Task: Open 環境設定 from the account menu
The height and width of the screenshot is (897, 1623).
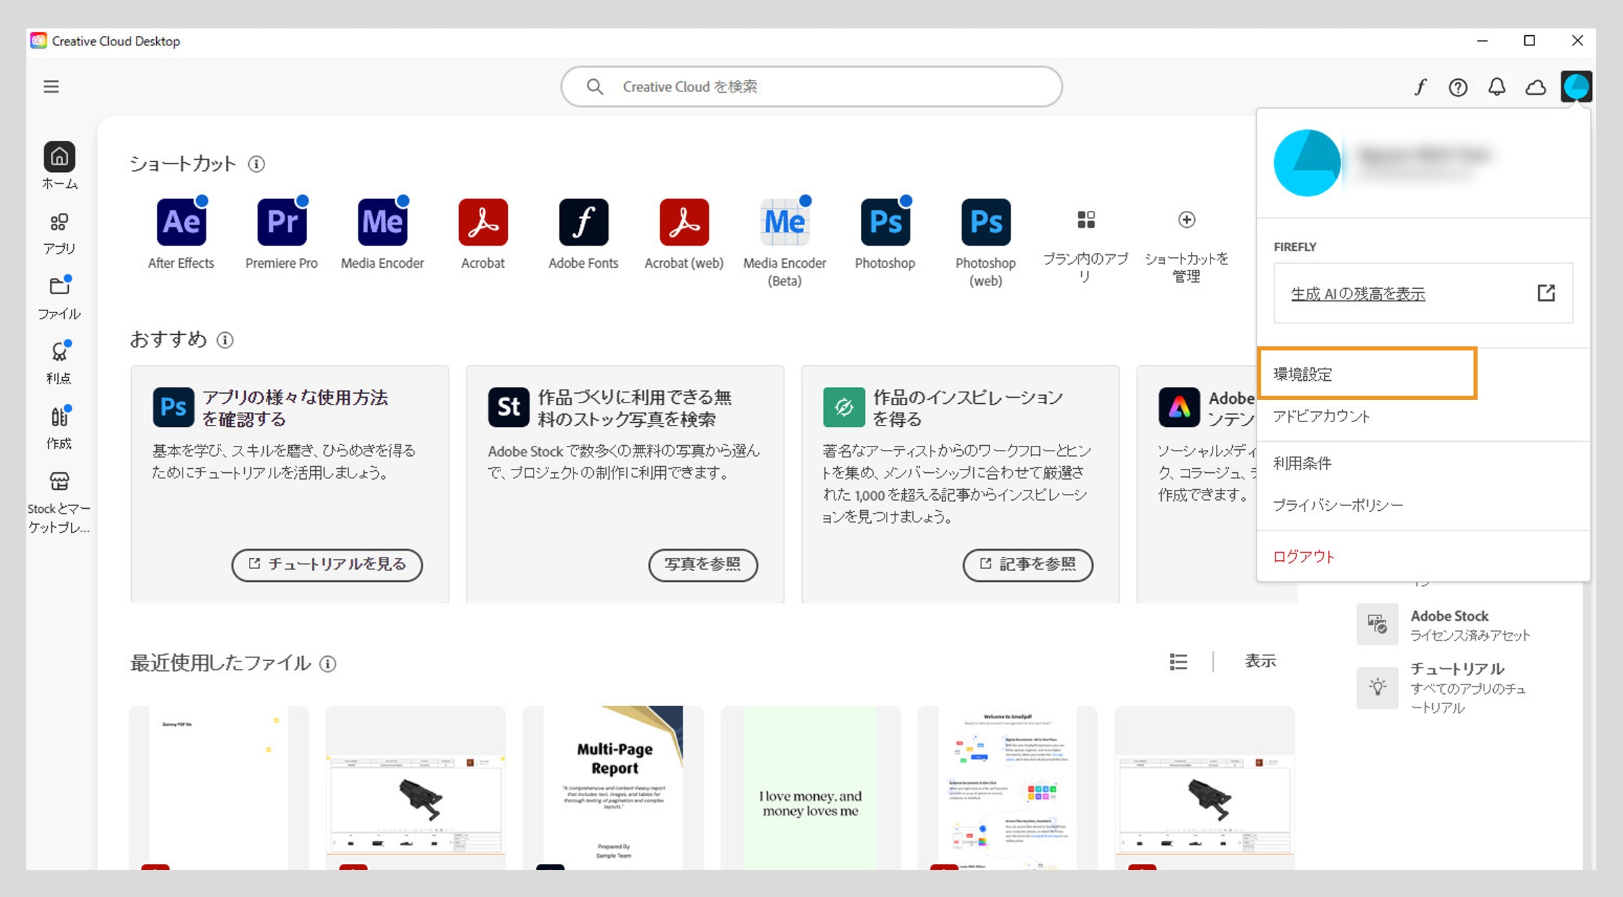Action: pos(1302,375)
